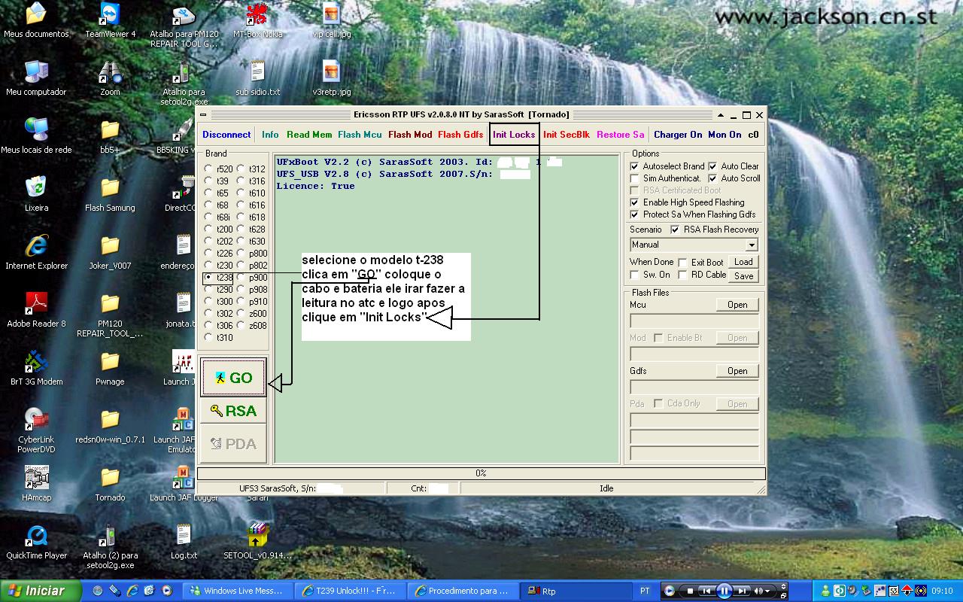Open Iniciar start menu
This screenshot has width=963, height=602.
[41, 591]
